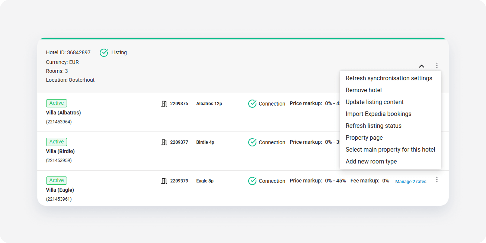Click the Currency: EUR text

pyautogui.click(x=63, y=62)
